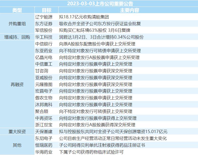Select company name 聚合顺
Screen dimensions: 198x155
[x=42, y=111]
